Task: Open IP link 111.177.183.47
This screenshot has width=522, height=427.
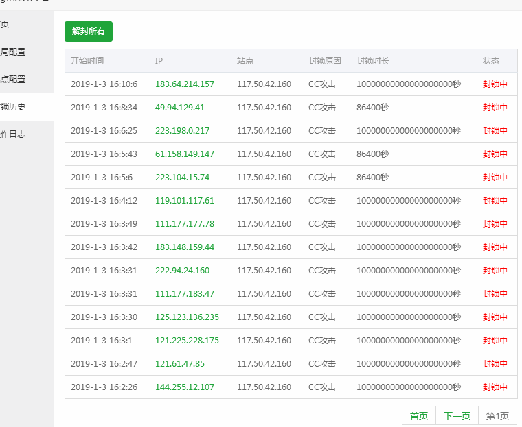Action: pyautogui.click(x=185, y=293)
